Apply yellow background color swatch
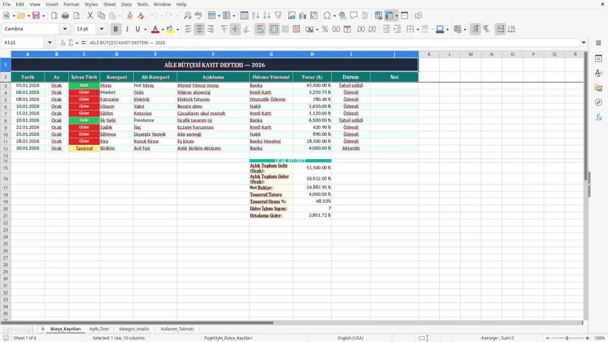Screen dimensions: 608x342 point(170,29)
